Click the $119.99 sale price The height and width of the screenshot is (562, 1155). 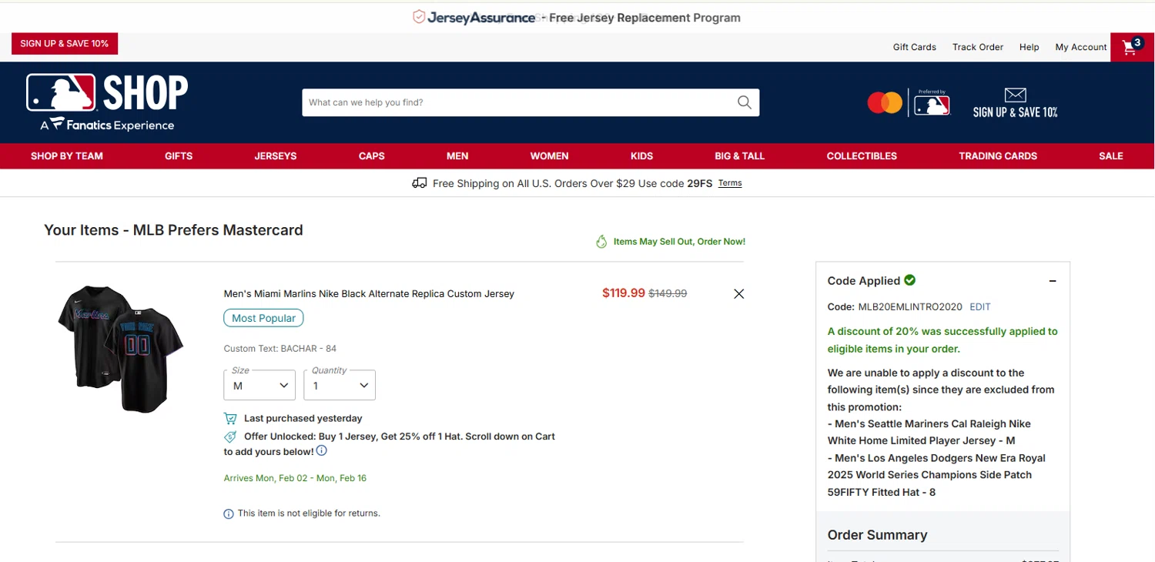point(624,293)
